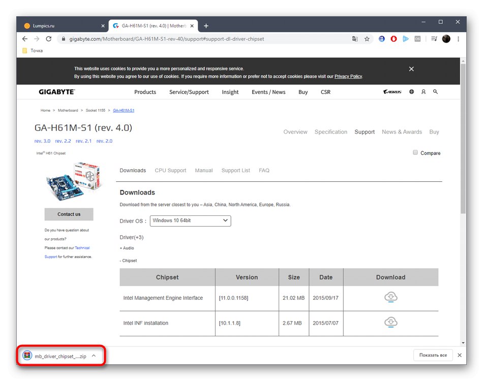Open a new browser tab

pos(206,26)
